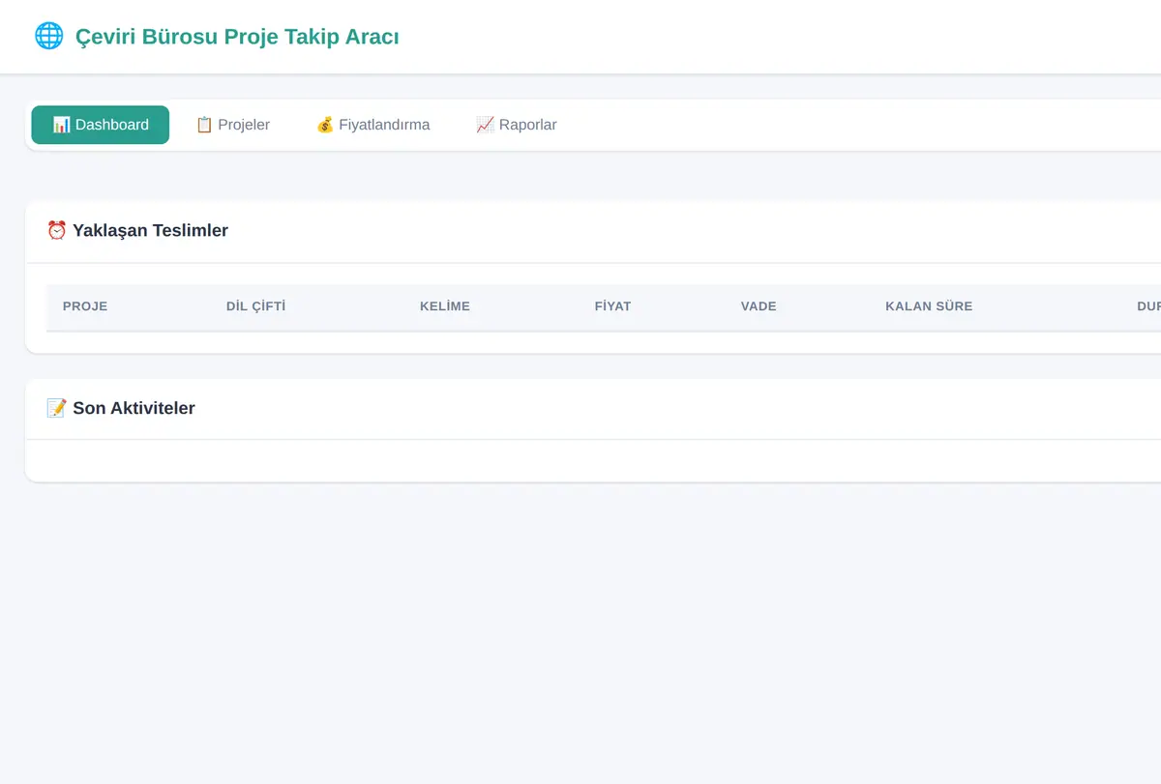The height and width of the screenshot is (784, 1161).
Task: Click the FİYAT column header
Action: coord(612,306)
